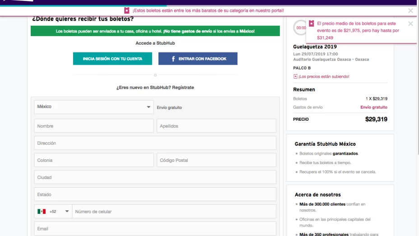Focus the Apellidos input field
Screen dimensions: 419x236
[x=216, y=126]
